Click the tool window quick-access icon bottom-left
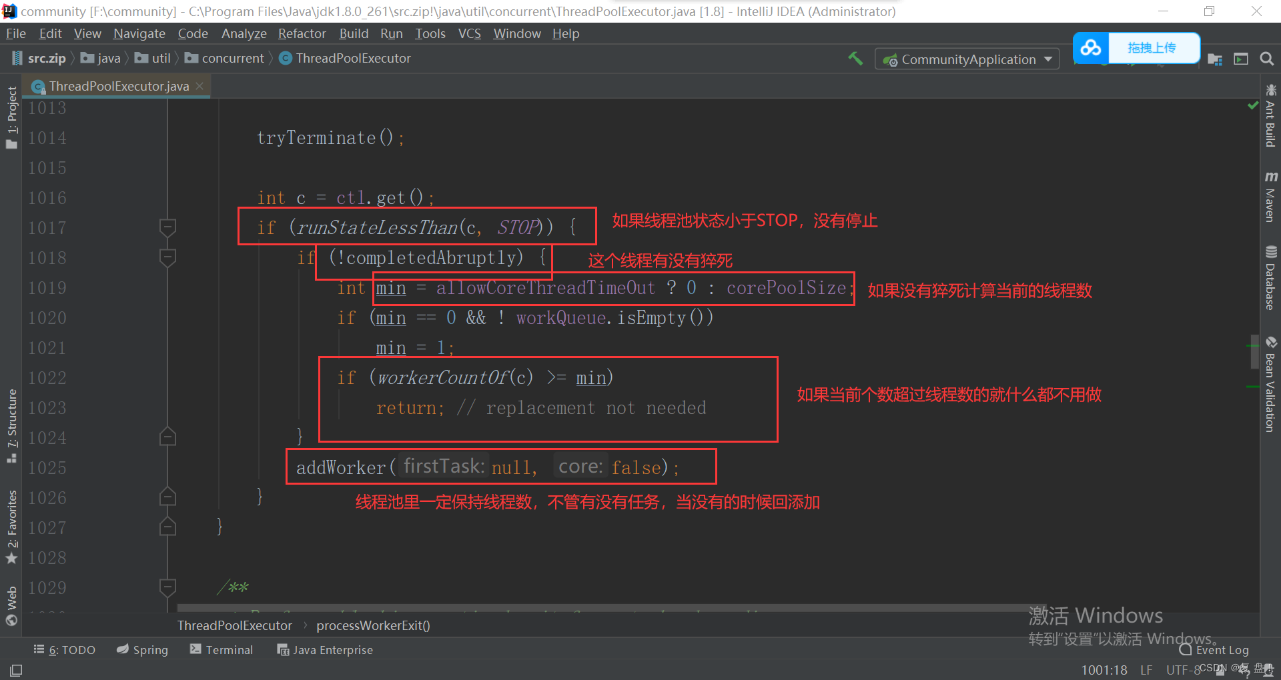The width and height of the screenshot is (1281, 680). (x=16, y=669)
